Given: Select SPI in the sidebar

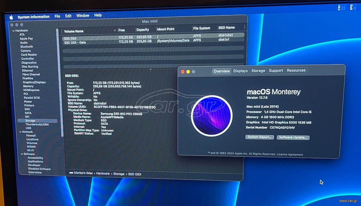Looking at the screenshot, I should pos(27,117).
